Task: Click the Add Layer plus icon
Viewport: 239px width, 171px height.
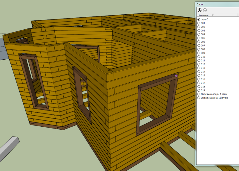Action: pyautogui.click(x=200, y=10)
